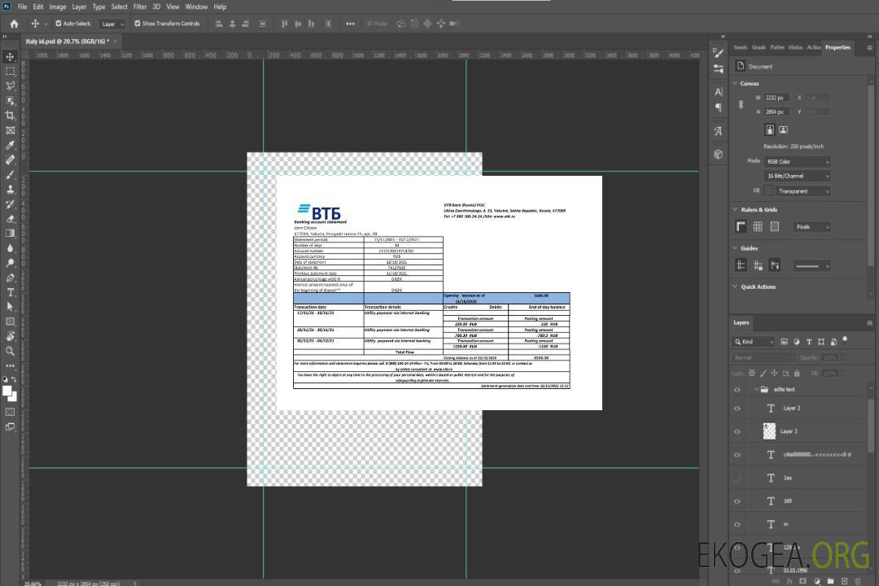The width and height of the screenshot is (879, 586).
Task: Select the Move tool in the toolbox
Action: [x=10, y=57]
